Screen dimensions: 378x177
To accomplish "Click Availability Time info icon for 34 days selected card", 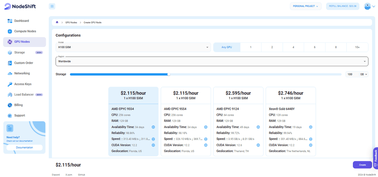I will click(153, 127).
